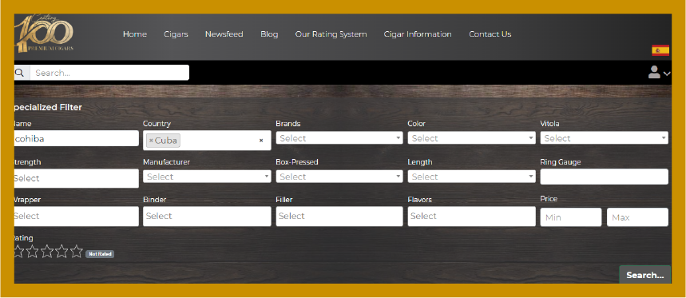Open the Box-Pressed dropdown
686x298 pixels.
tap(339, 177)
